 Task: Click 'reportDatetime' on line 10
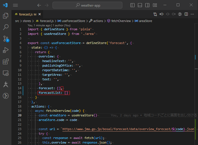(55, 70)
